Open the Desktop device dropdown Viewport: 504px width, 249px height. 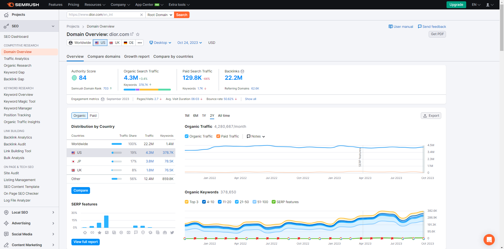pyautogui.click(x=160, y=43)
